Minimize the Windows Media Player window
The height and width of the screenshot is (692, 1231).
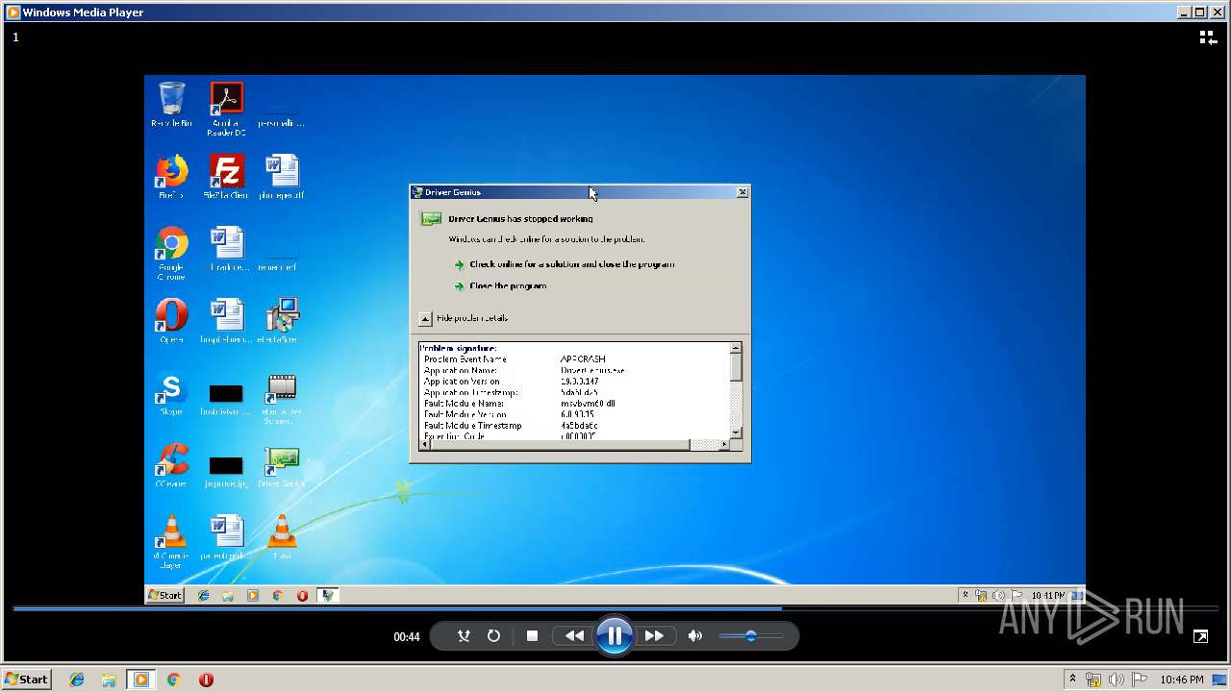pyautogui.click(x=1184, y=12)
